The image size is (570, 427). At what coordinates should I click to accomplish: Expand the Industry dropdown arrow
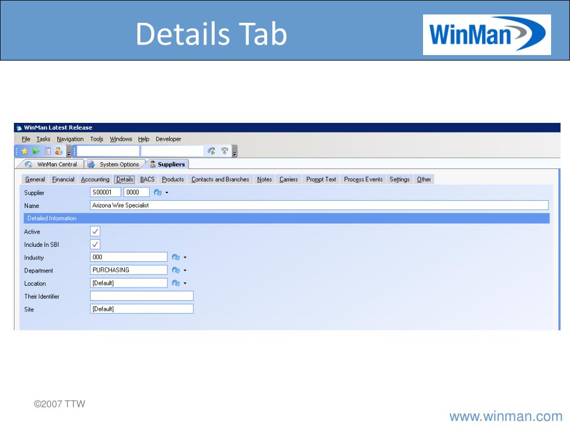pyautogui.click(x=185, y=257)
